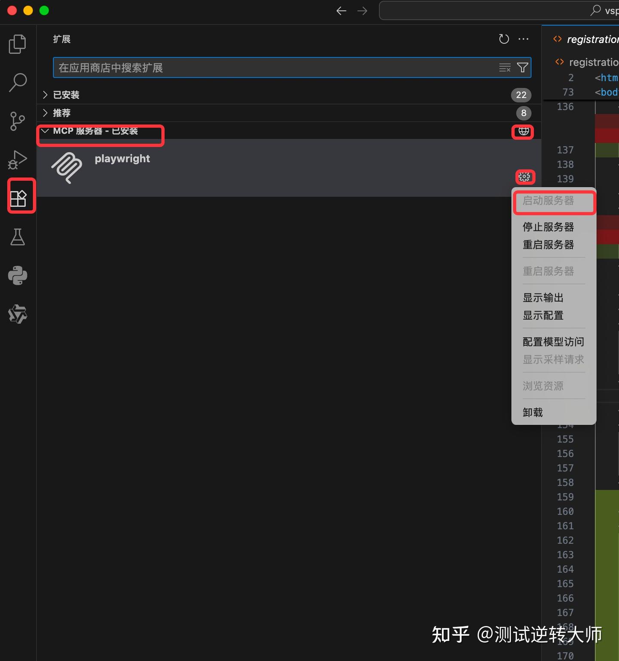
Task: Click the globe icon on MCP 服务器 section
Action: (x=522, y=132)
